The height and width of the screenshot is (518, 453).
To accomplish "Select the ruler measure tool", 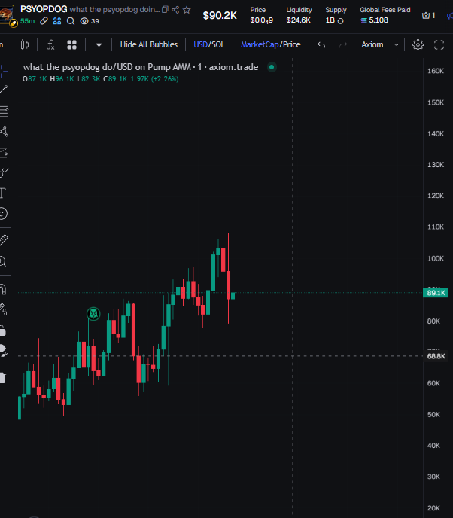I will point(4,240).
